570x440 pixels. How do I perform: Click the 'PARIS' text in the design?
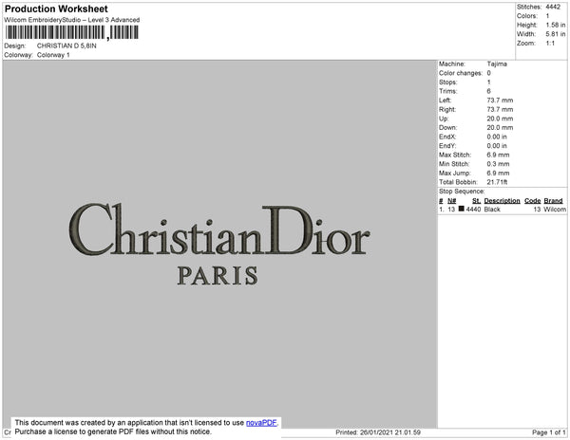click(x=218, y=276)
